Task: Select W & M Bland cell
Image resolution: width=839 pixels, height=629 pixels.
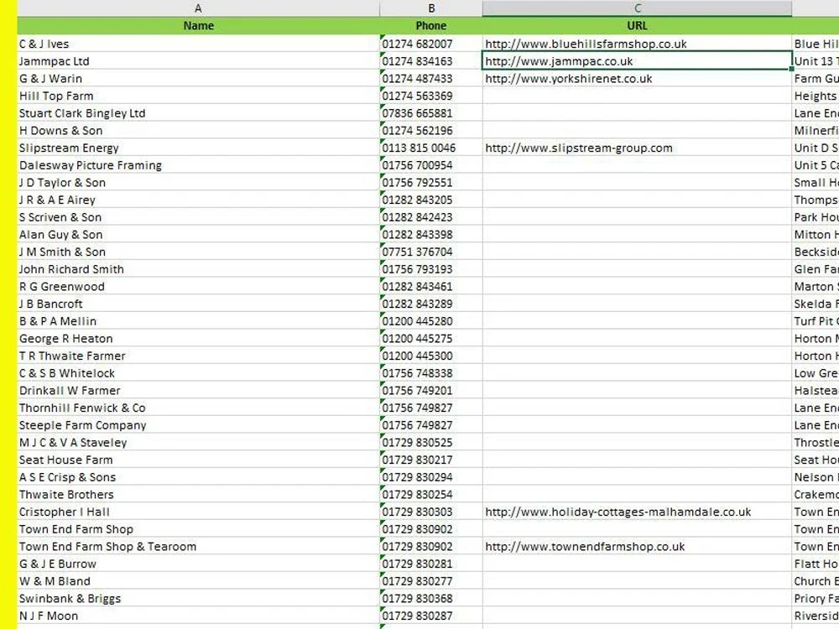Action: coord(198,581)
